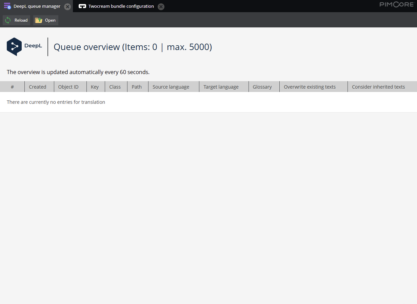Click the Overwrite existing texts column header
This screenshot has height=304, width=417.
[x=314, y=87]
